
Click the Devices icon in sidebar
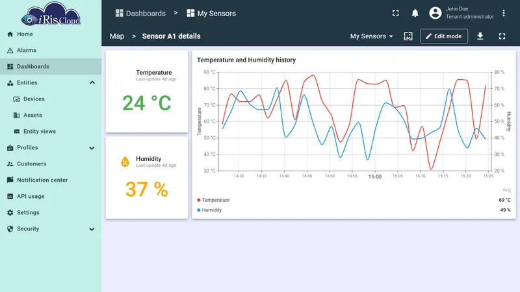tap(17, 99)
